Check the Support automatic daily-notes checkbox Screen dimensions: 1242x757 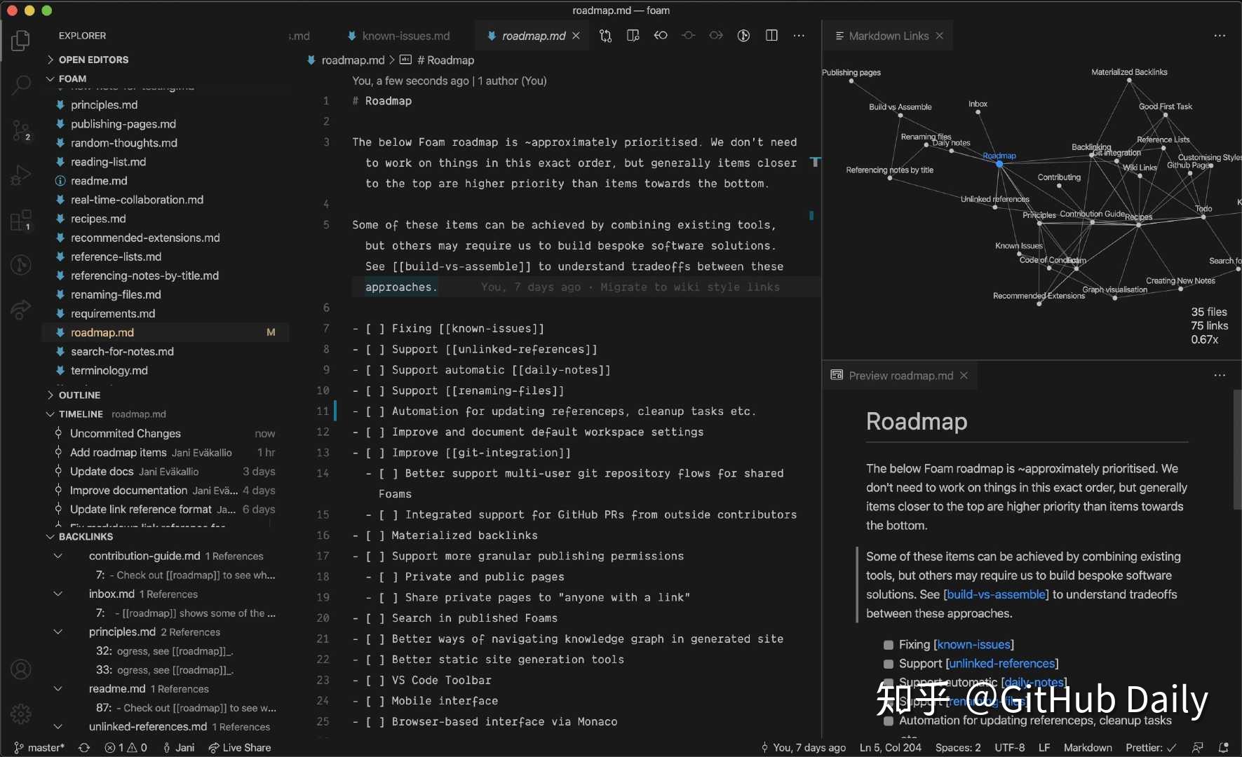coord(889,683)
